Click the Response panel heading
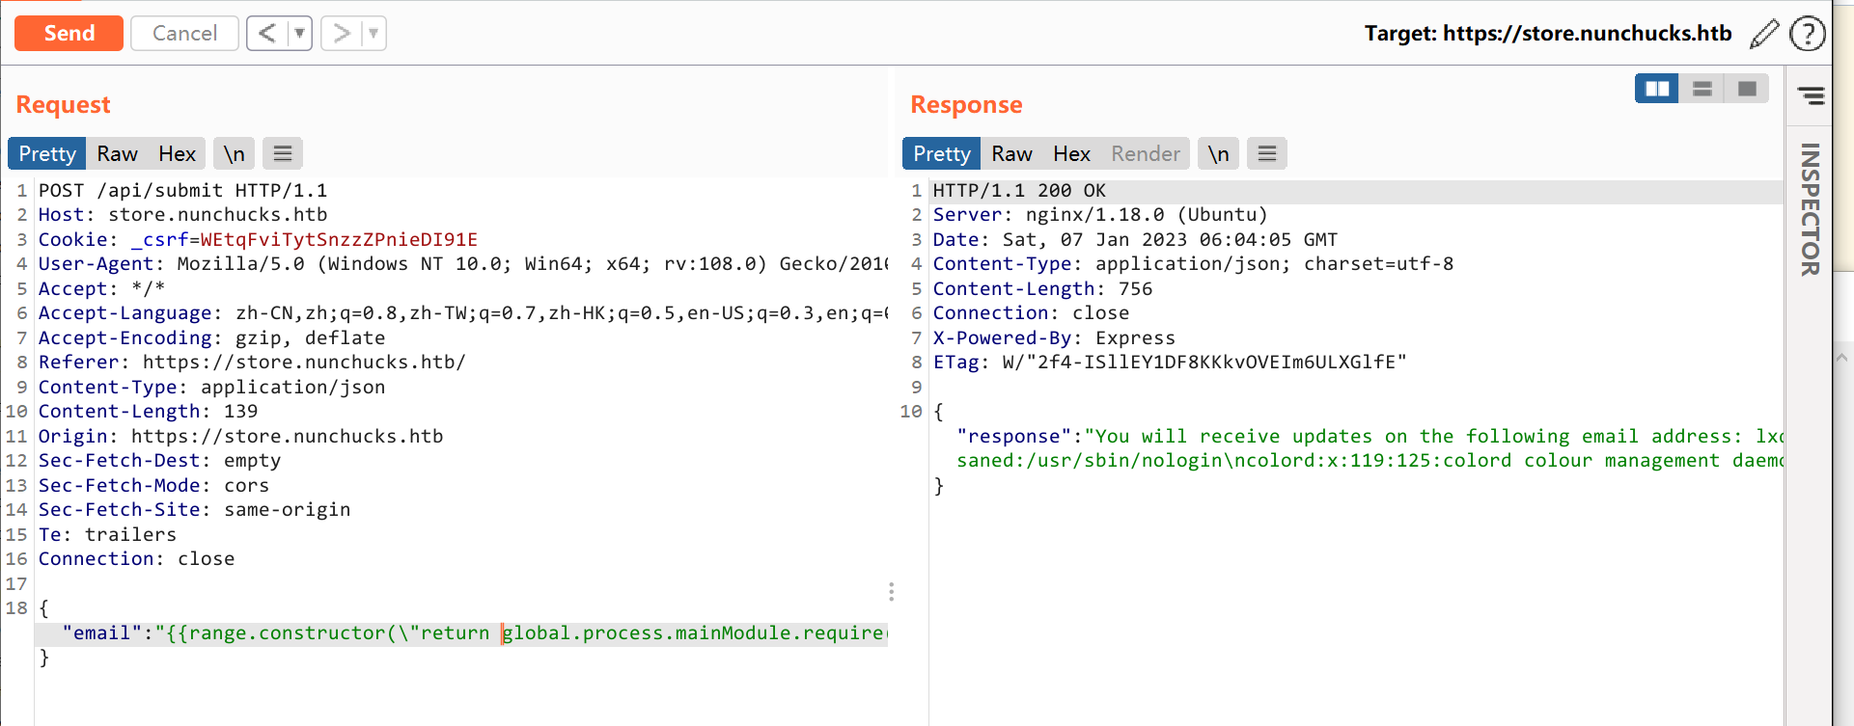The image size is (1854, 726). 966,104
